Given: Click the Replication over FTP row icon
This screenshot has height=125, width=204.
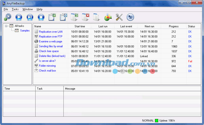Looking at the screenshot, I should click(36, 37).
